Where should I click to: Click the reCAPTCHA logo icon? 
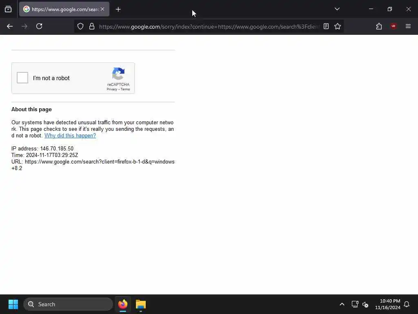(x=118, y=74)
